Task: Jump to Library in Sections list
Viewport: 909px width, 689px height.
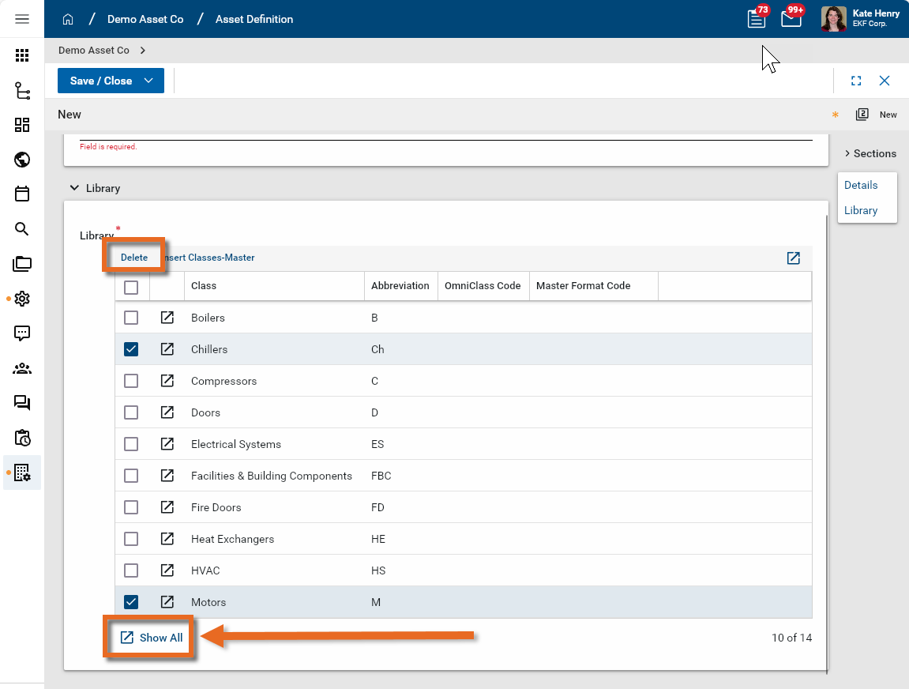Action: point(861,210)
